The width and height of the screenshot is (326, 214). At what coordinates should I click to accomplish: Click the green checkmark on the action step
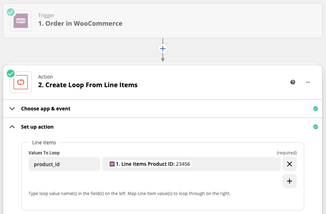tap(11, 74)
